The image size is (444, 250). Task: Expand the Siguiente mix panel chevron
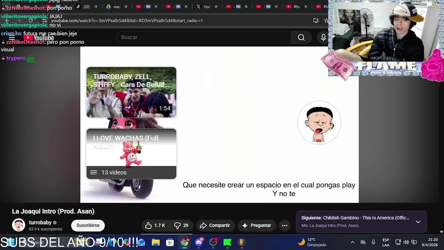[x=418, y=222]
